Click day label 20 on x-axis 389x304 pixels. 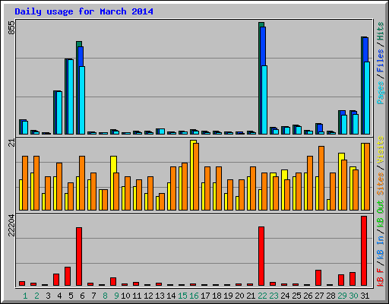tap(239, 296)
